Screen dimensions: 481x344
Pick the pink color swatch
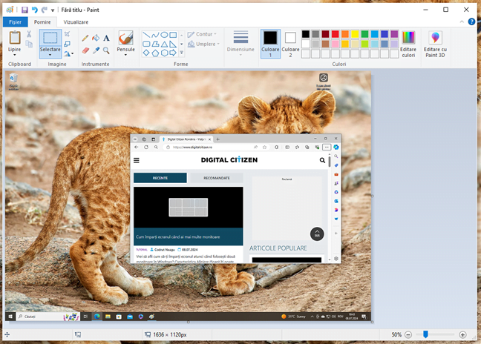(335, 44)
